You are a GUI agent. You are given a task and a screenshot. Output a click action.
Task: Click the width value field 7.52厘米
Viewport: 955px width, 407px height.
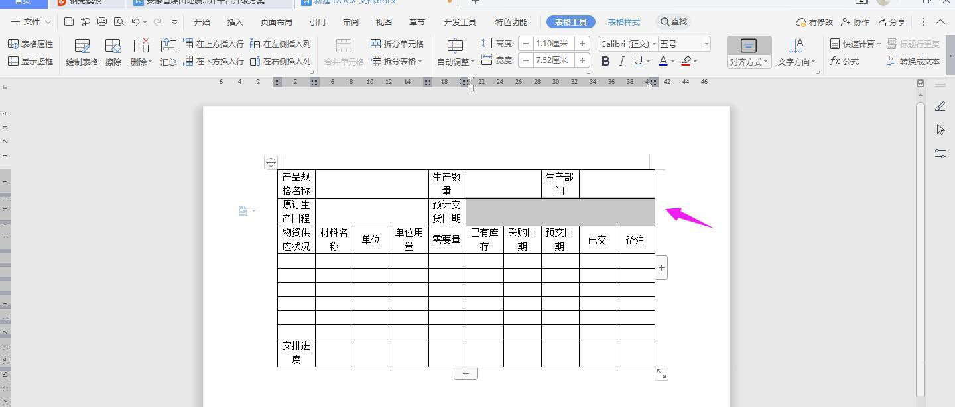point(554,60)
